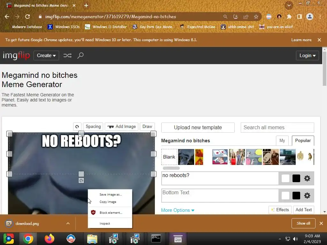Open the black outline color swatch for 'no reboots?'

point(296,178)
